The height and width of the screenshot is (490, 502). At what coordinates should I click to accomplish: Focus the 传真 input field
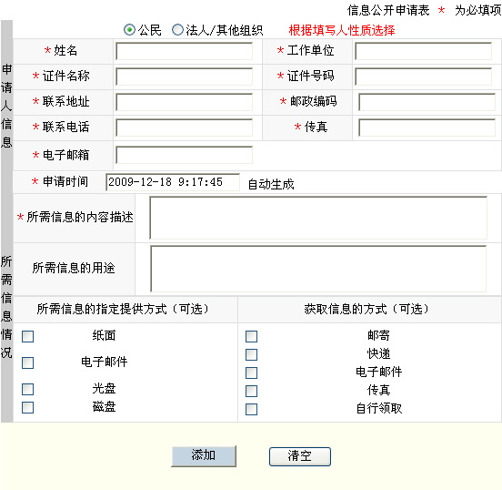pos(427,128)
